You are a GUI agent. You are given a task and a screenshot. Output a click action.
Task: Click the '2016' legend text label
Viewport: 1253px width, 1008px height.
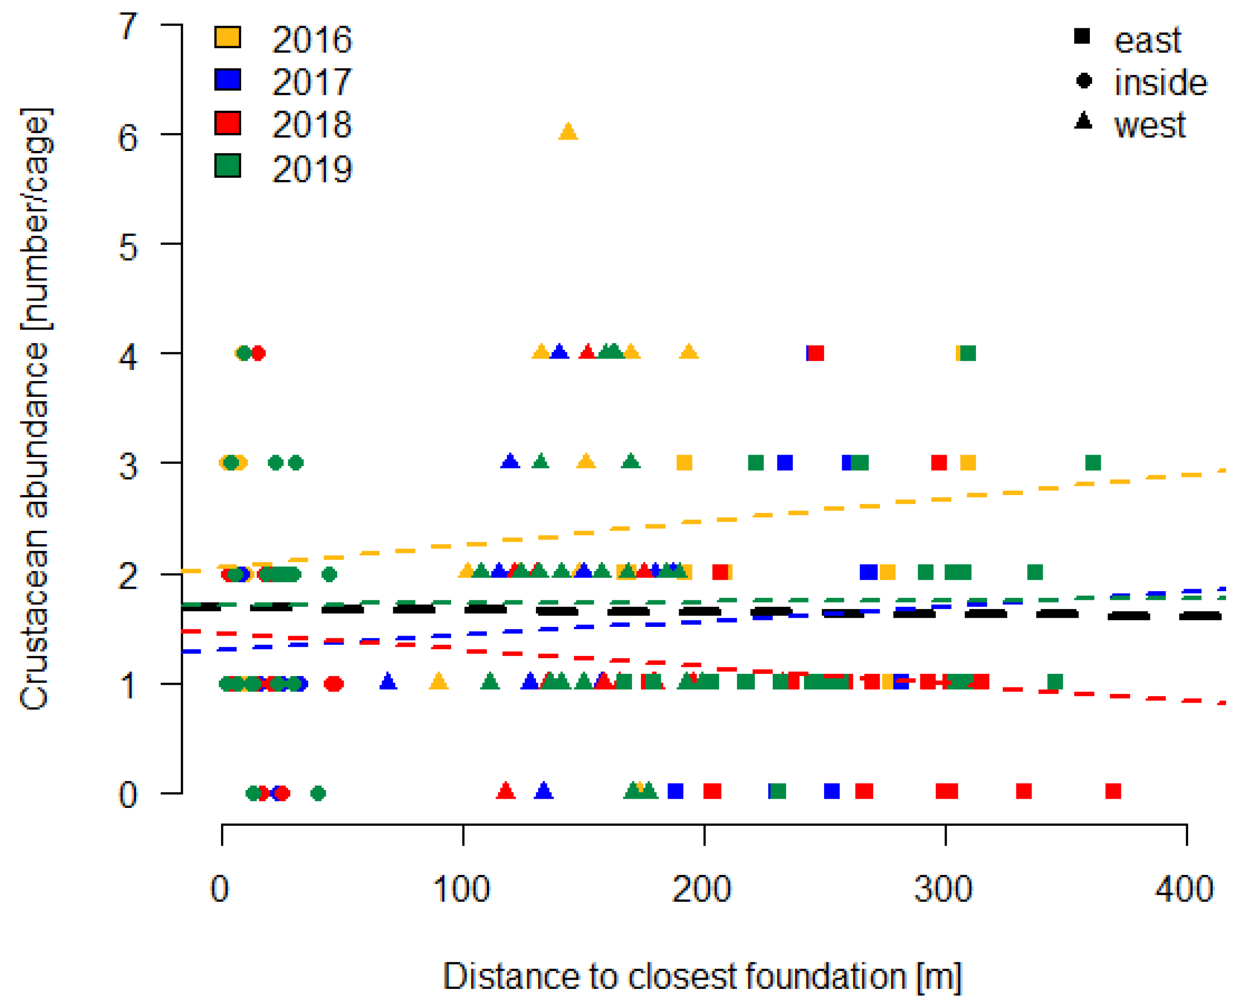(312, 40)
